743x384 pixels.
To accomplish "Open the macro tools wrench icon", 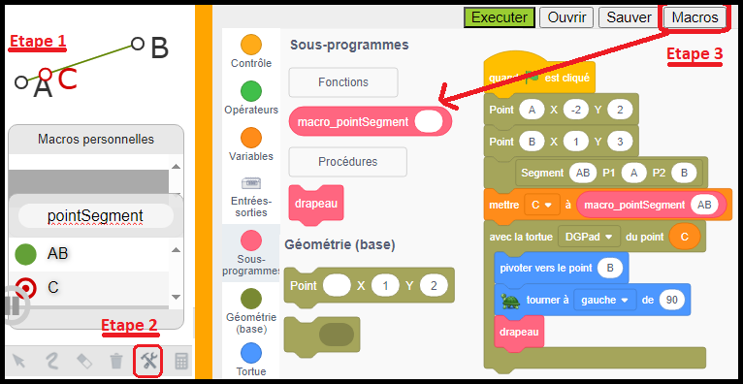I will [148, 363].
